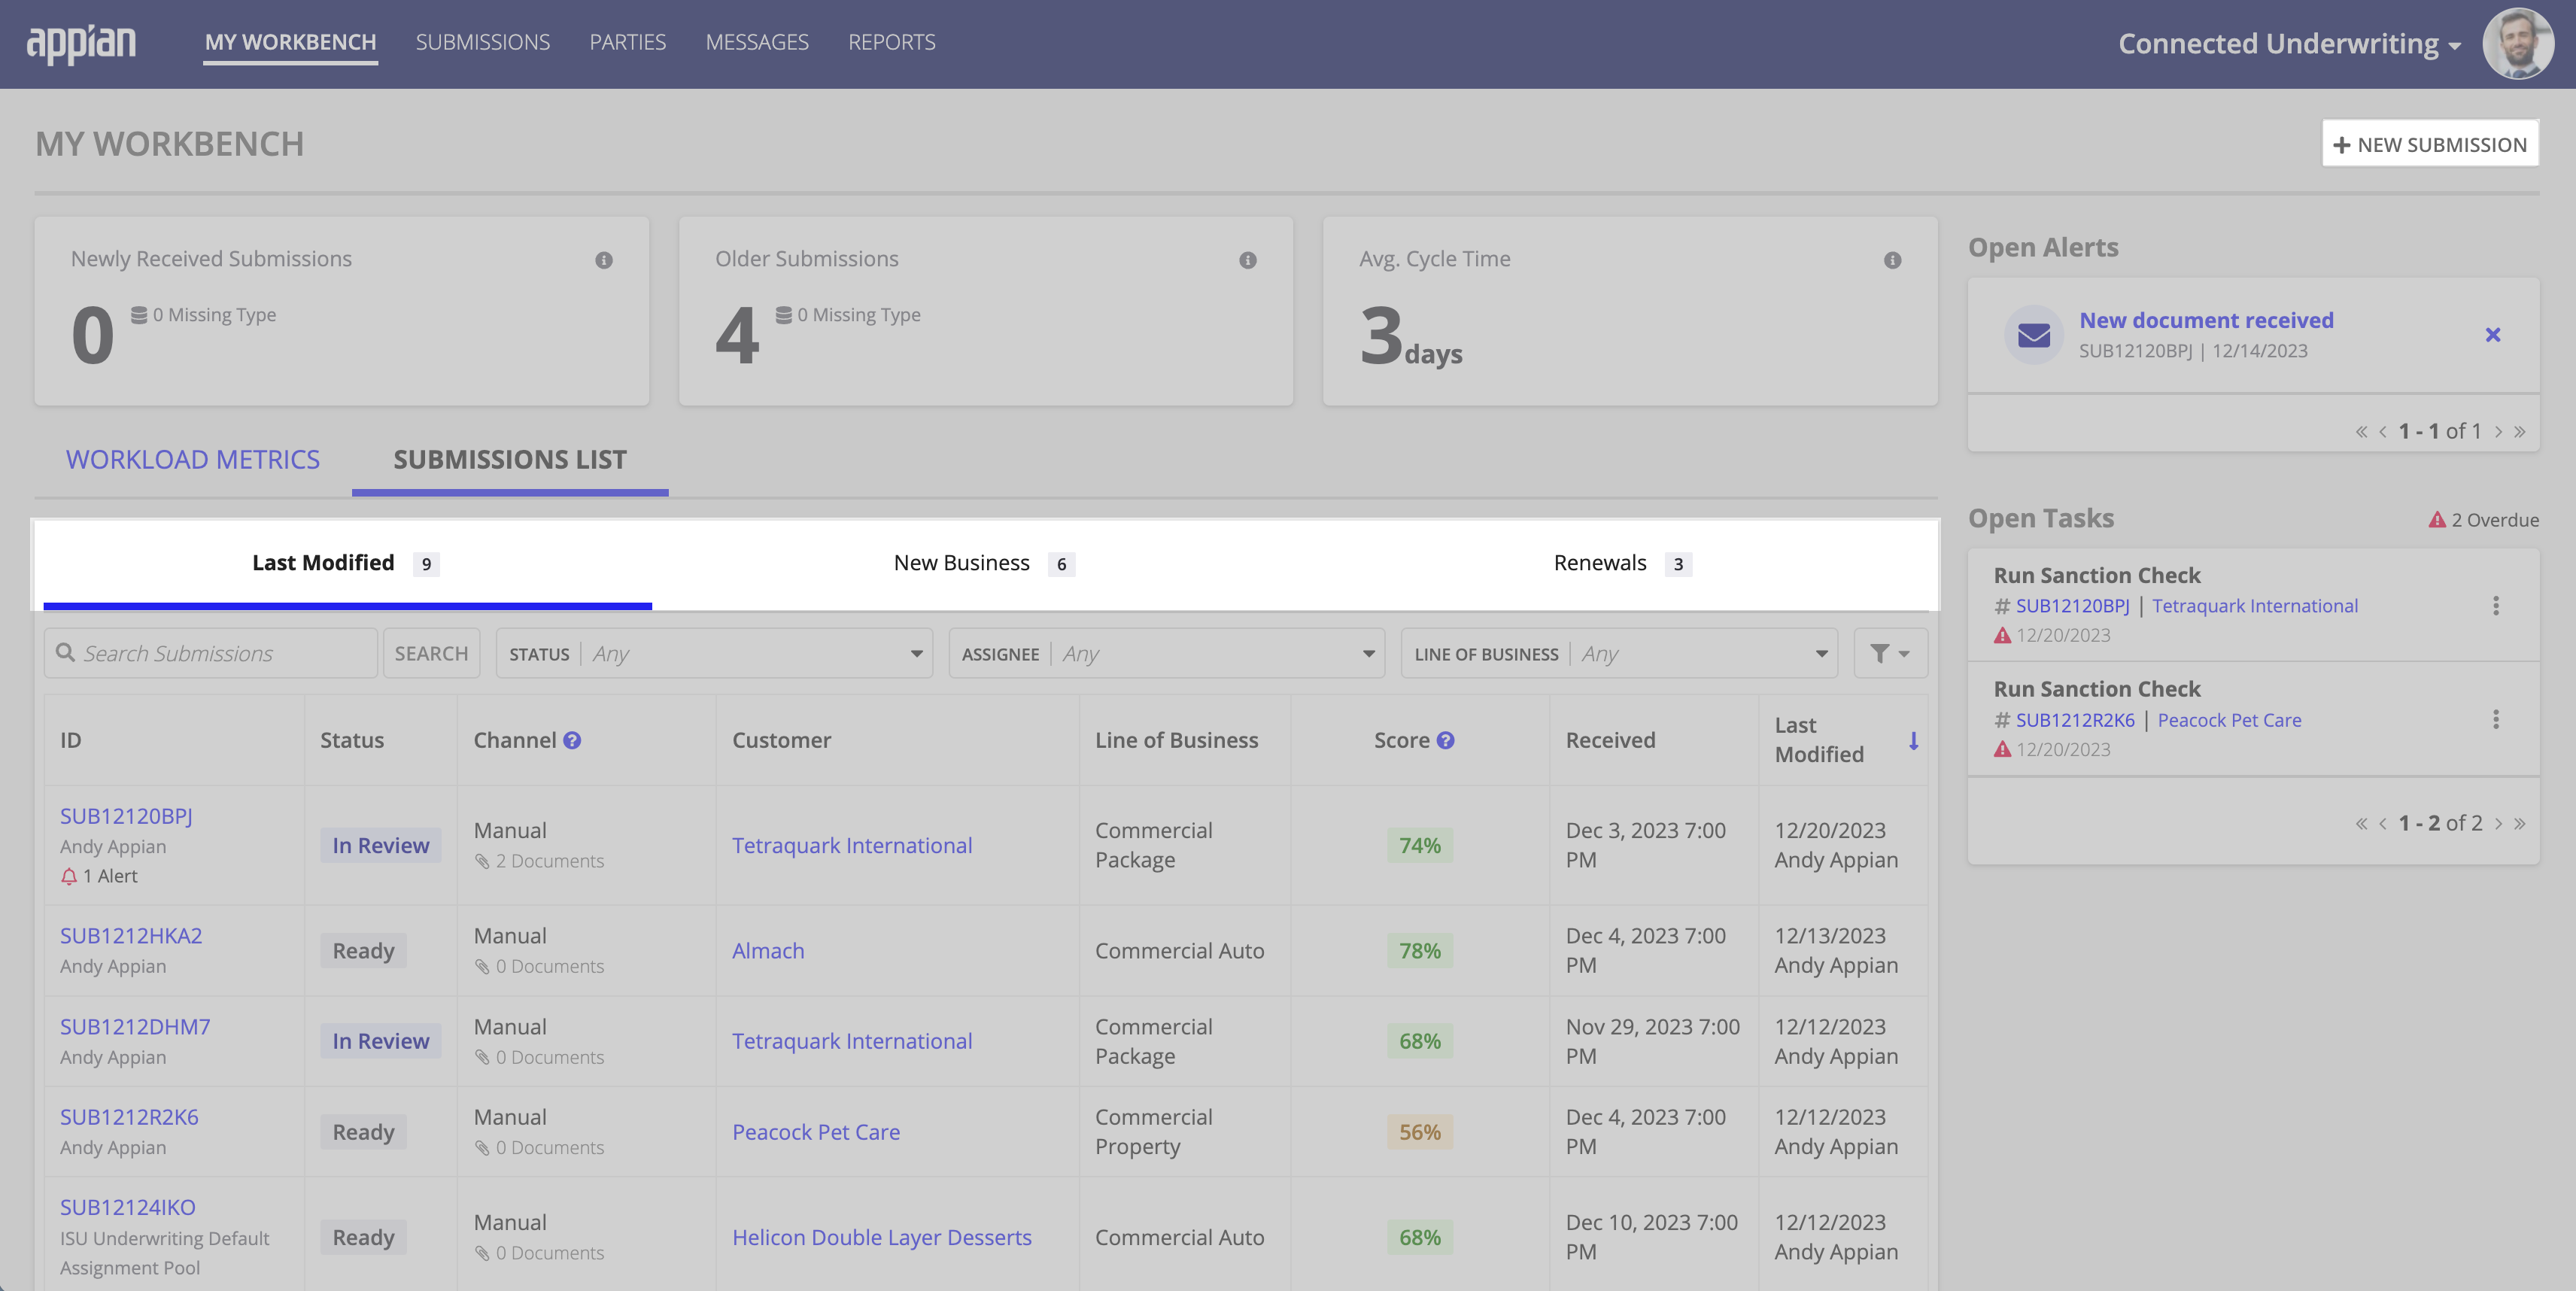Open info icon for Older Submissions
Viewport: 2576px width, 1291px height.
(x=1248, y=260)
